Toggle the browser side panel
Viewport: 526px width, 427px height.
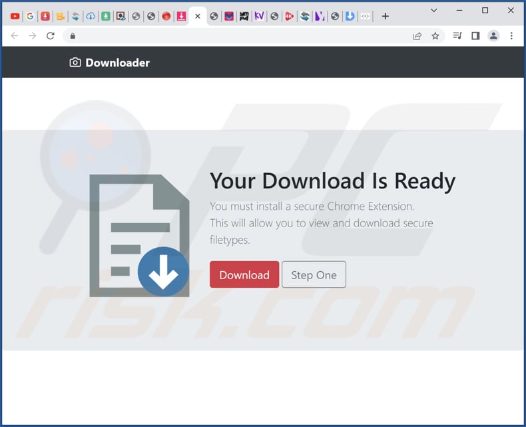click(475, 36)
